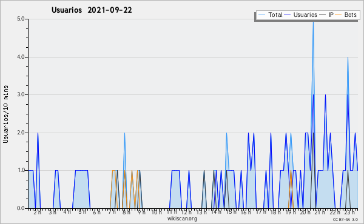Click the 10 h label on the x-axis

click(157, 212)
